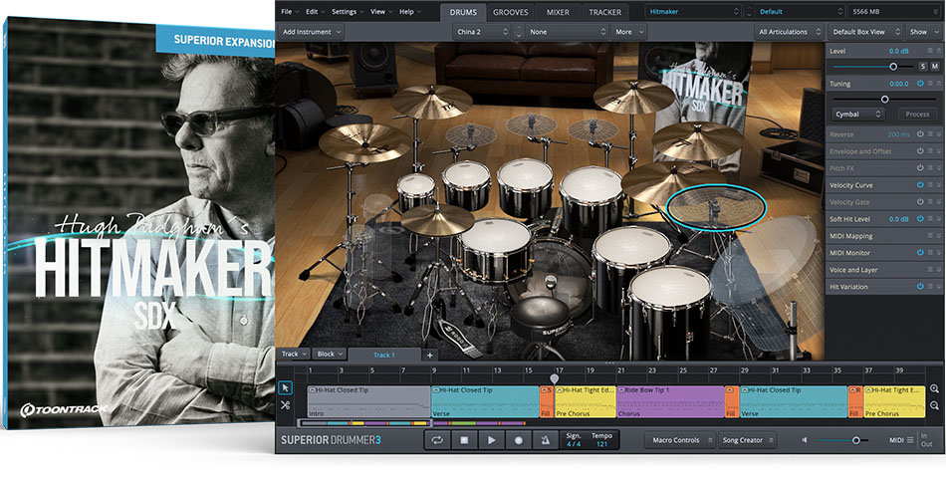
Task: Click the volume speaker icon
Action: (805, 440)
